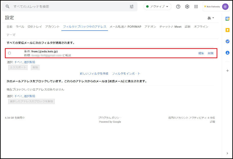The image size is (233, 159).
Task: Click the plus icon to get add-ons
Action: pos(227,71)
